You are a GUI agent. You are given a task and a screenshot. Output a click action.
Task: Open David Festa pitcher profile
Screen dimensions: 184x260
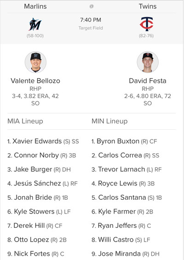(x=148, y=81)
